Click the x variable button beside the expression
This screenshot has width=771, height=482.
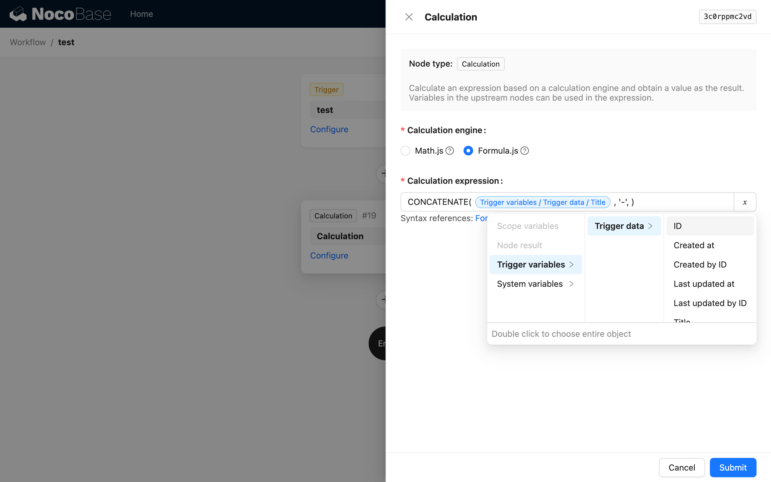744,202
